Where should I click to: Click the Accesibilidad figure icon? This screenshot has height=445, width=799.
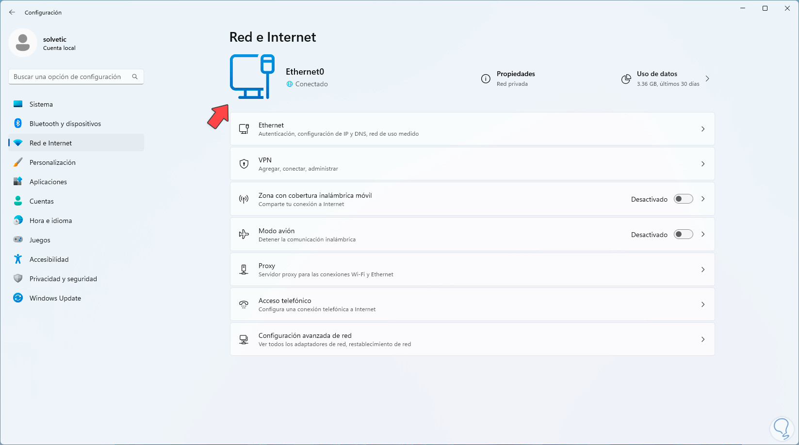point(18,259)
